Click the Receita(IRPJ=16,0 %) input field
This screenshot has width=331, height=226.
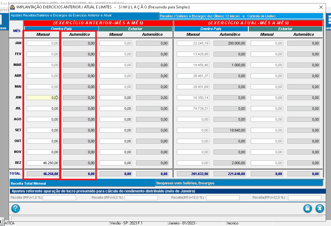click(x=223, y=197)
